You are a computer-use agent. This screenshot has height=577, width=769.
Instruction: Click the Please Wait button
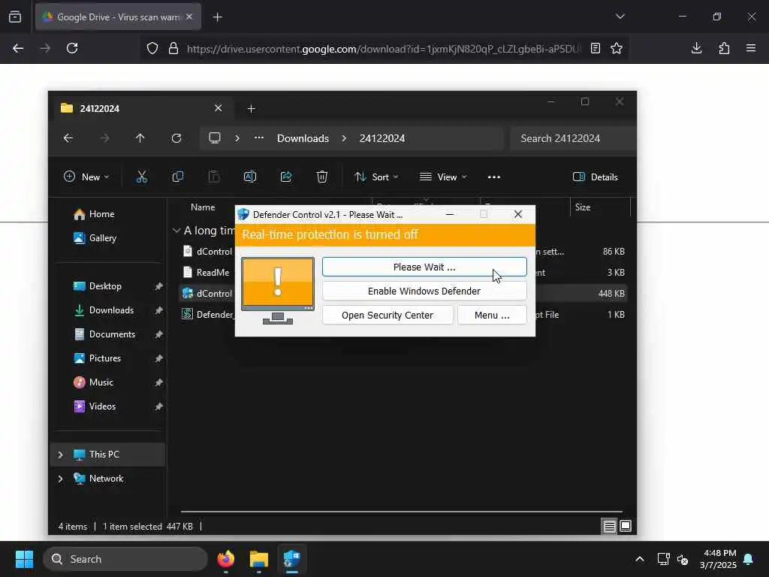[x=424, y=267]
